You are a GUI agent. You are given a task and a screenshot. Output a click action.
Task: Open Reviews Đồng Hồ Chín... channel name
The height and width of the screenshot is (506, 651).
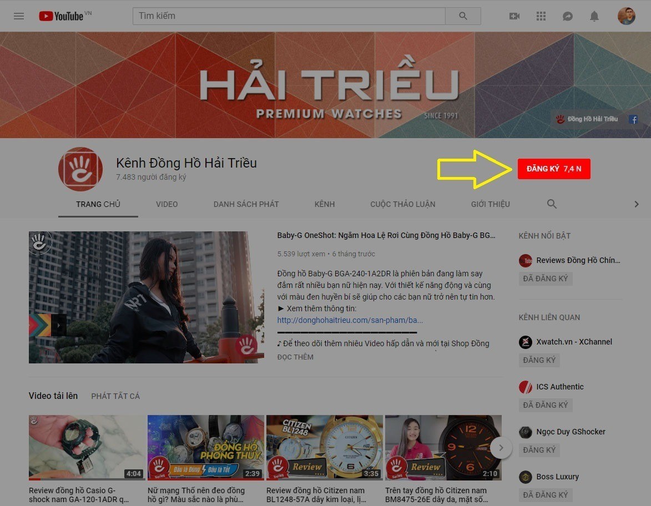coord(578,260)
